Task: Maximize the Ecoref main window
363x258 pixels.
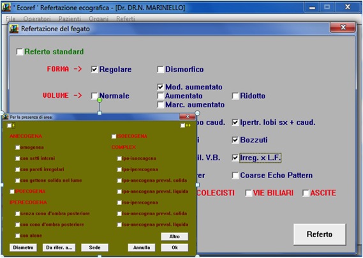Action: click(327, 7)
